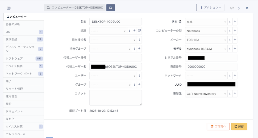Toggle the list view icon at top left
The image size is (258, 138).
click(x=9, y=8)
